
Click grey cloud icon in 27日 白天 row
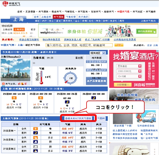pyautogui.click(x=35, y=147)
